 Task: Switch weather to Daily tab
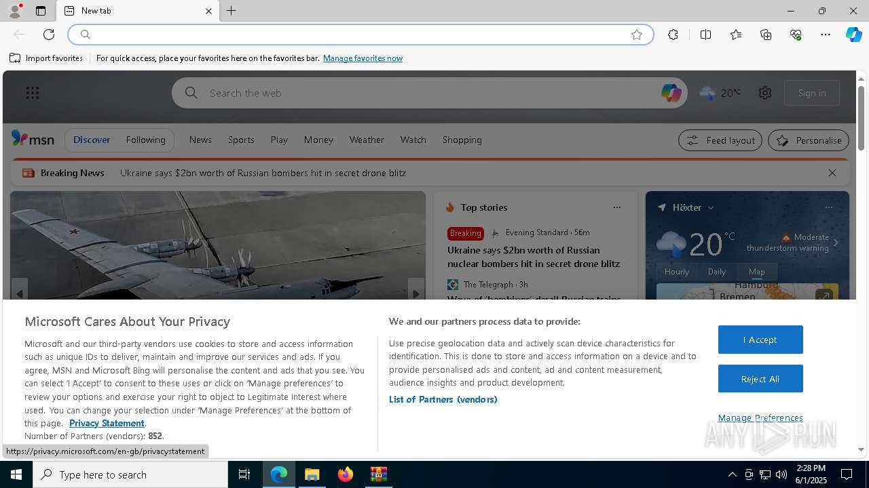[717, 271]
